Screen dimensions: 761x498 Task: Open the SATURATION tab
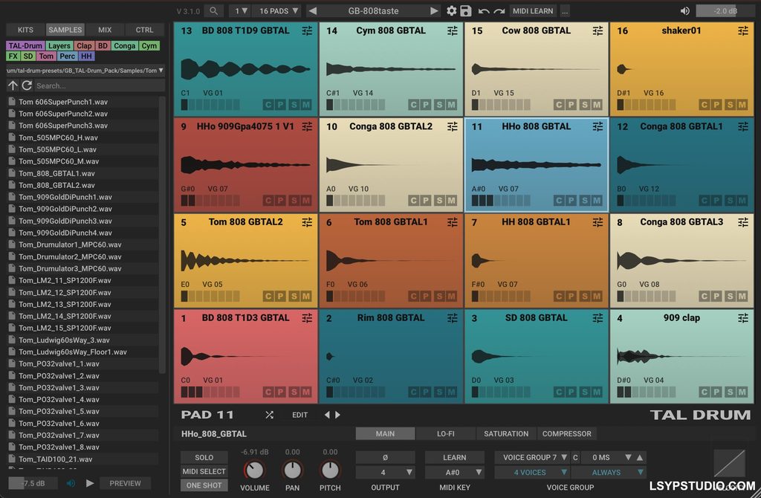coord(506,433)
